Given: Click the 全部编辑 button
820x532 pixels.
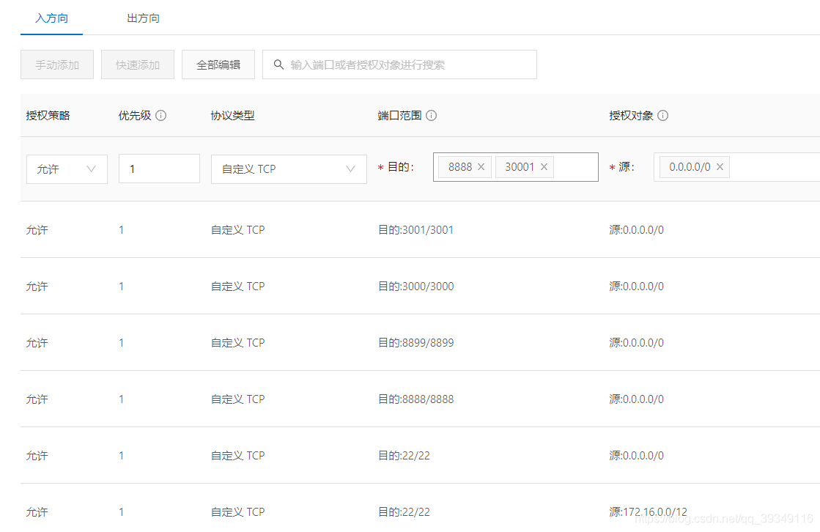Looking at the screenshot, I should [218, 65].
